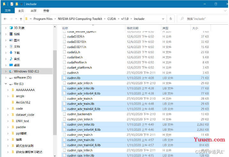Screen dimensions: 229x157
Task: Select cudaProfiler.h file icon
Action: [x=64, y=62]
